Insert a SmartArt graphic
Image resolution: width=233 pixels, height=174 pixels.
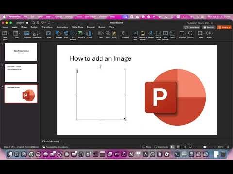pos(80,33)
